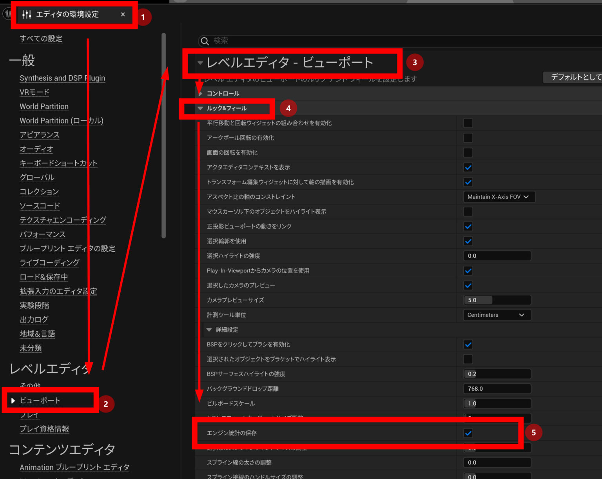Click the preferences sliders icon on the tab

27,14
